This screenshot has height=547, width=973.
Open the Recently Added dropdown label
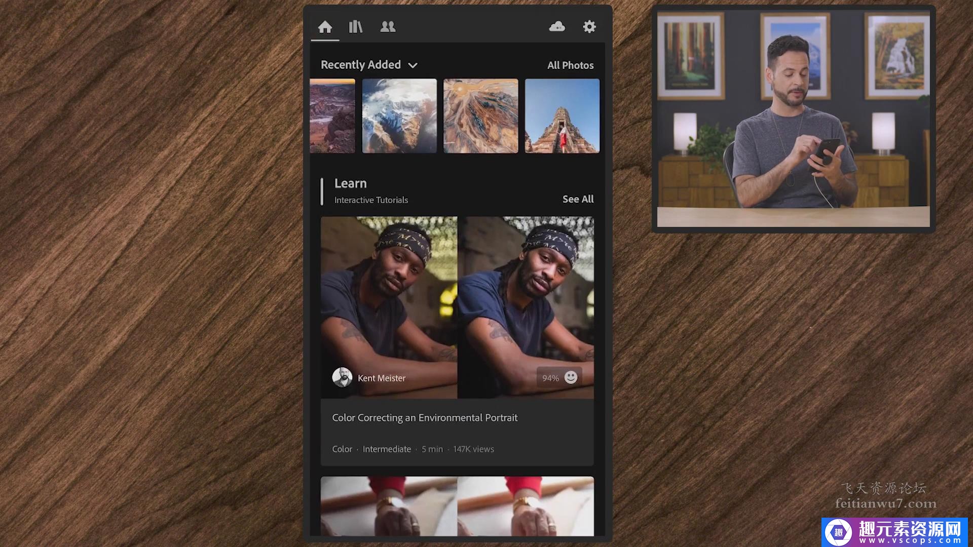tap(360, 65)
